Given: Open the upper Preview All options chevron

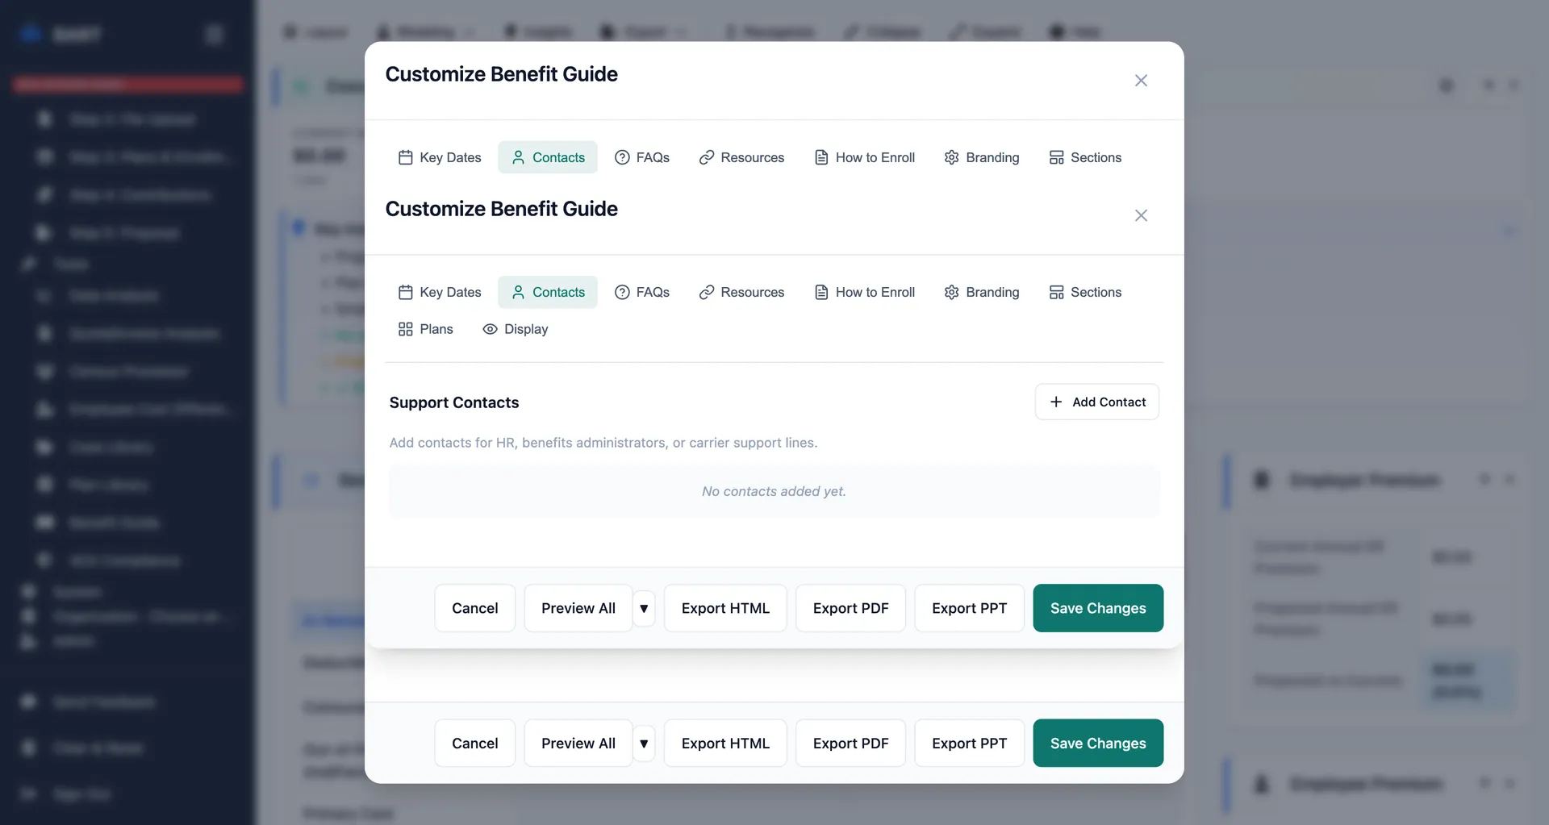Looking at the screenshot, I should 644,608.
